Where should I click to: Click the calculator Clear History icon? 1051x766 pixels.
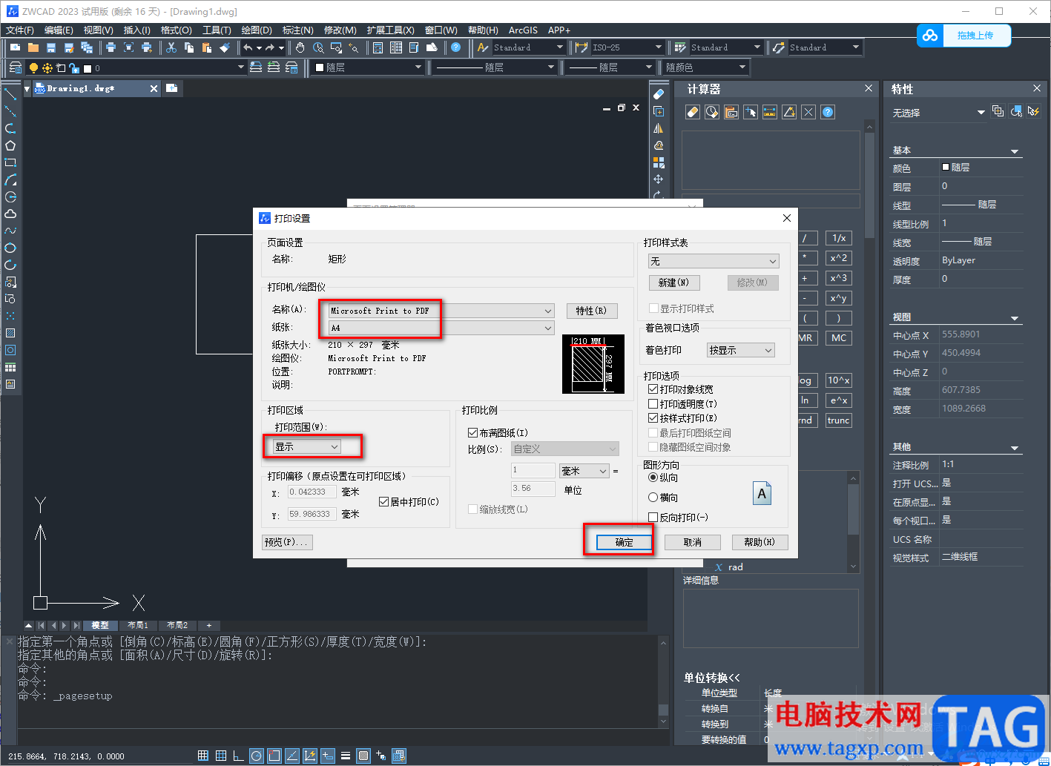(712, 112)
